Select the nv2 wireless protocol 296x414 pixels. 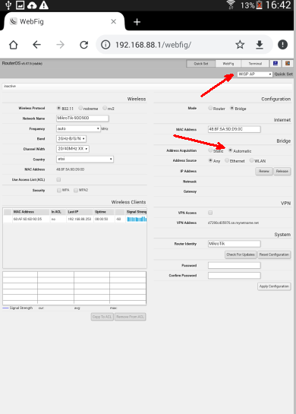(105, 108)
